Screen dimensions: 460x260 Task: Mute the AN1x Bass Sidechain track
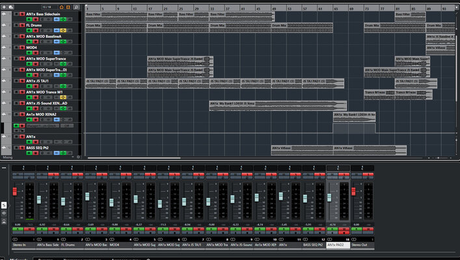[16, 14]
